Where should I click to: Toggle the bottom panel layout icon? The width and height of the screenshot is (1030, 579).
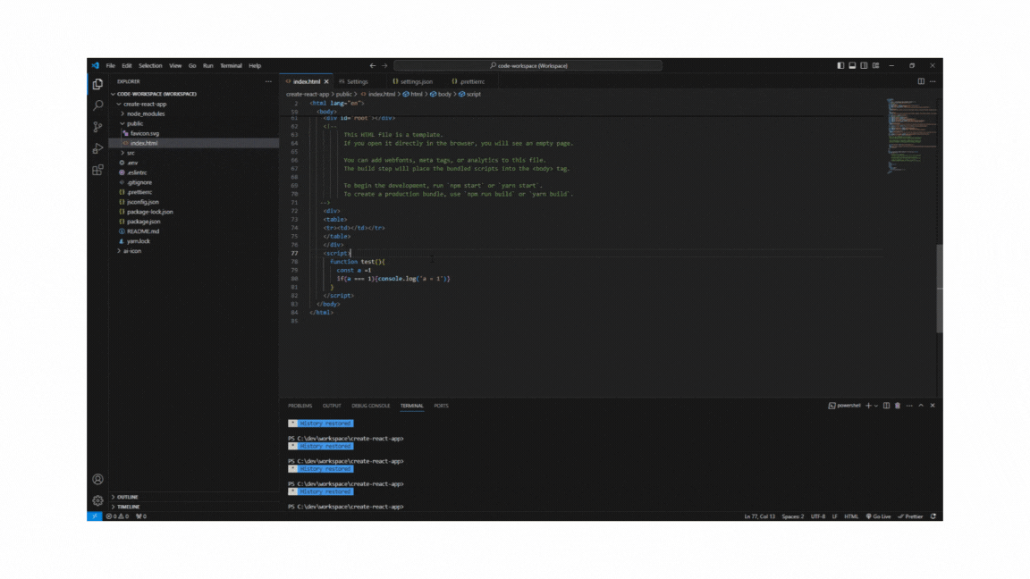click(852, 65)
